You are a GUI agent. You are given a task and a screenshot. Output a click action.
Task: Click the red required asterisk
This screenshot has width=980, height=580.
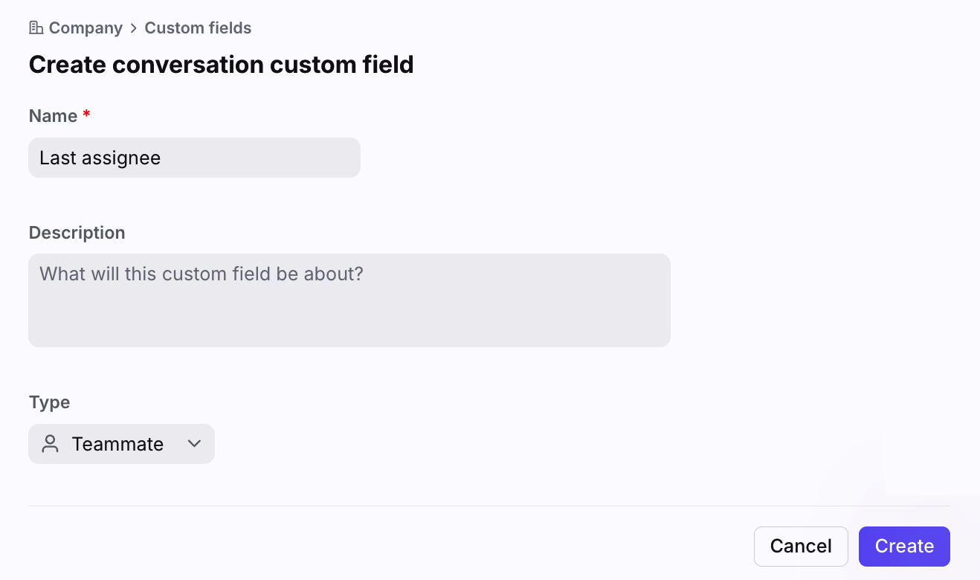86,115
